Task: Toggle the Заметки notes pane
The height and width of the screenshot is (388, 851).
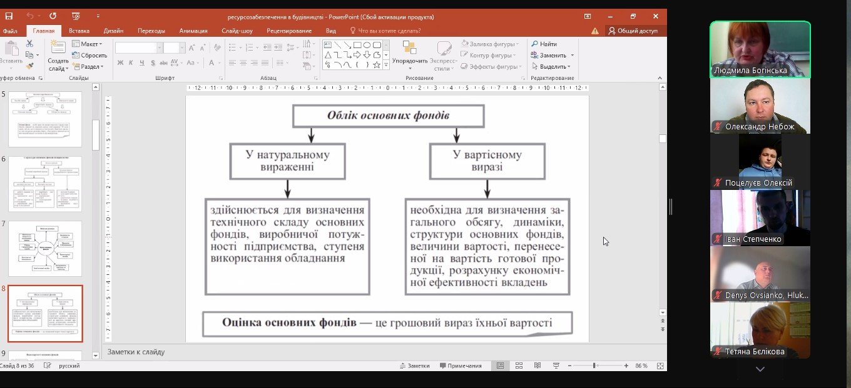Action: pyautogui.click(x=415, y=366)
